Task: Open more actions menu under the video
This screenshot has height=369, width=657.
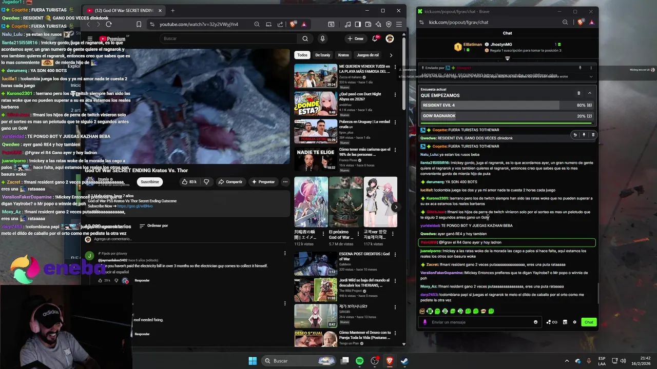Action: coord(285,181)
